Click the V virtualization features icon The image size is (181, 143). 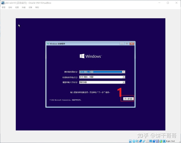click(x=157, y=141)
